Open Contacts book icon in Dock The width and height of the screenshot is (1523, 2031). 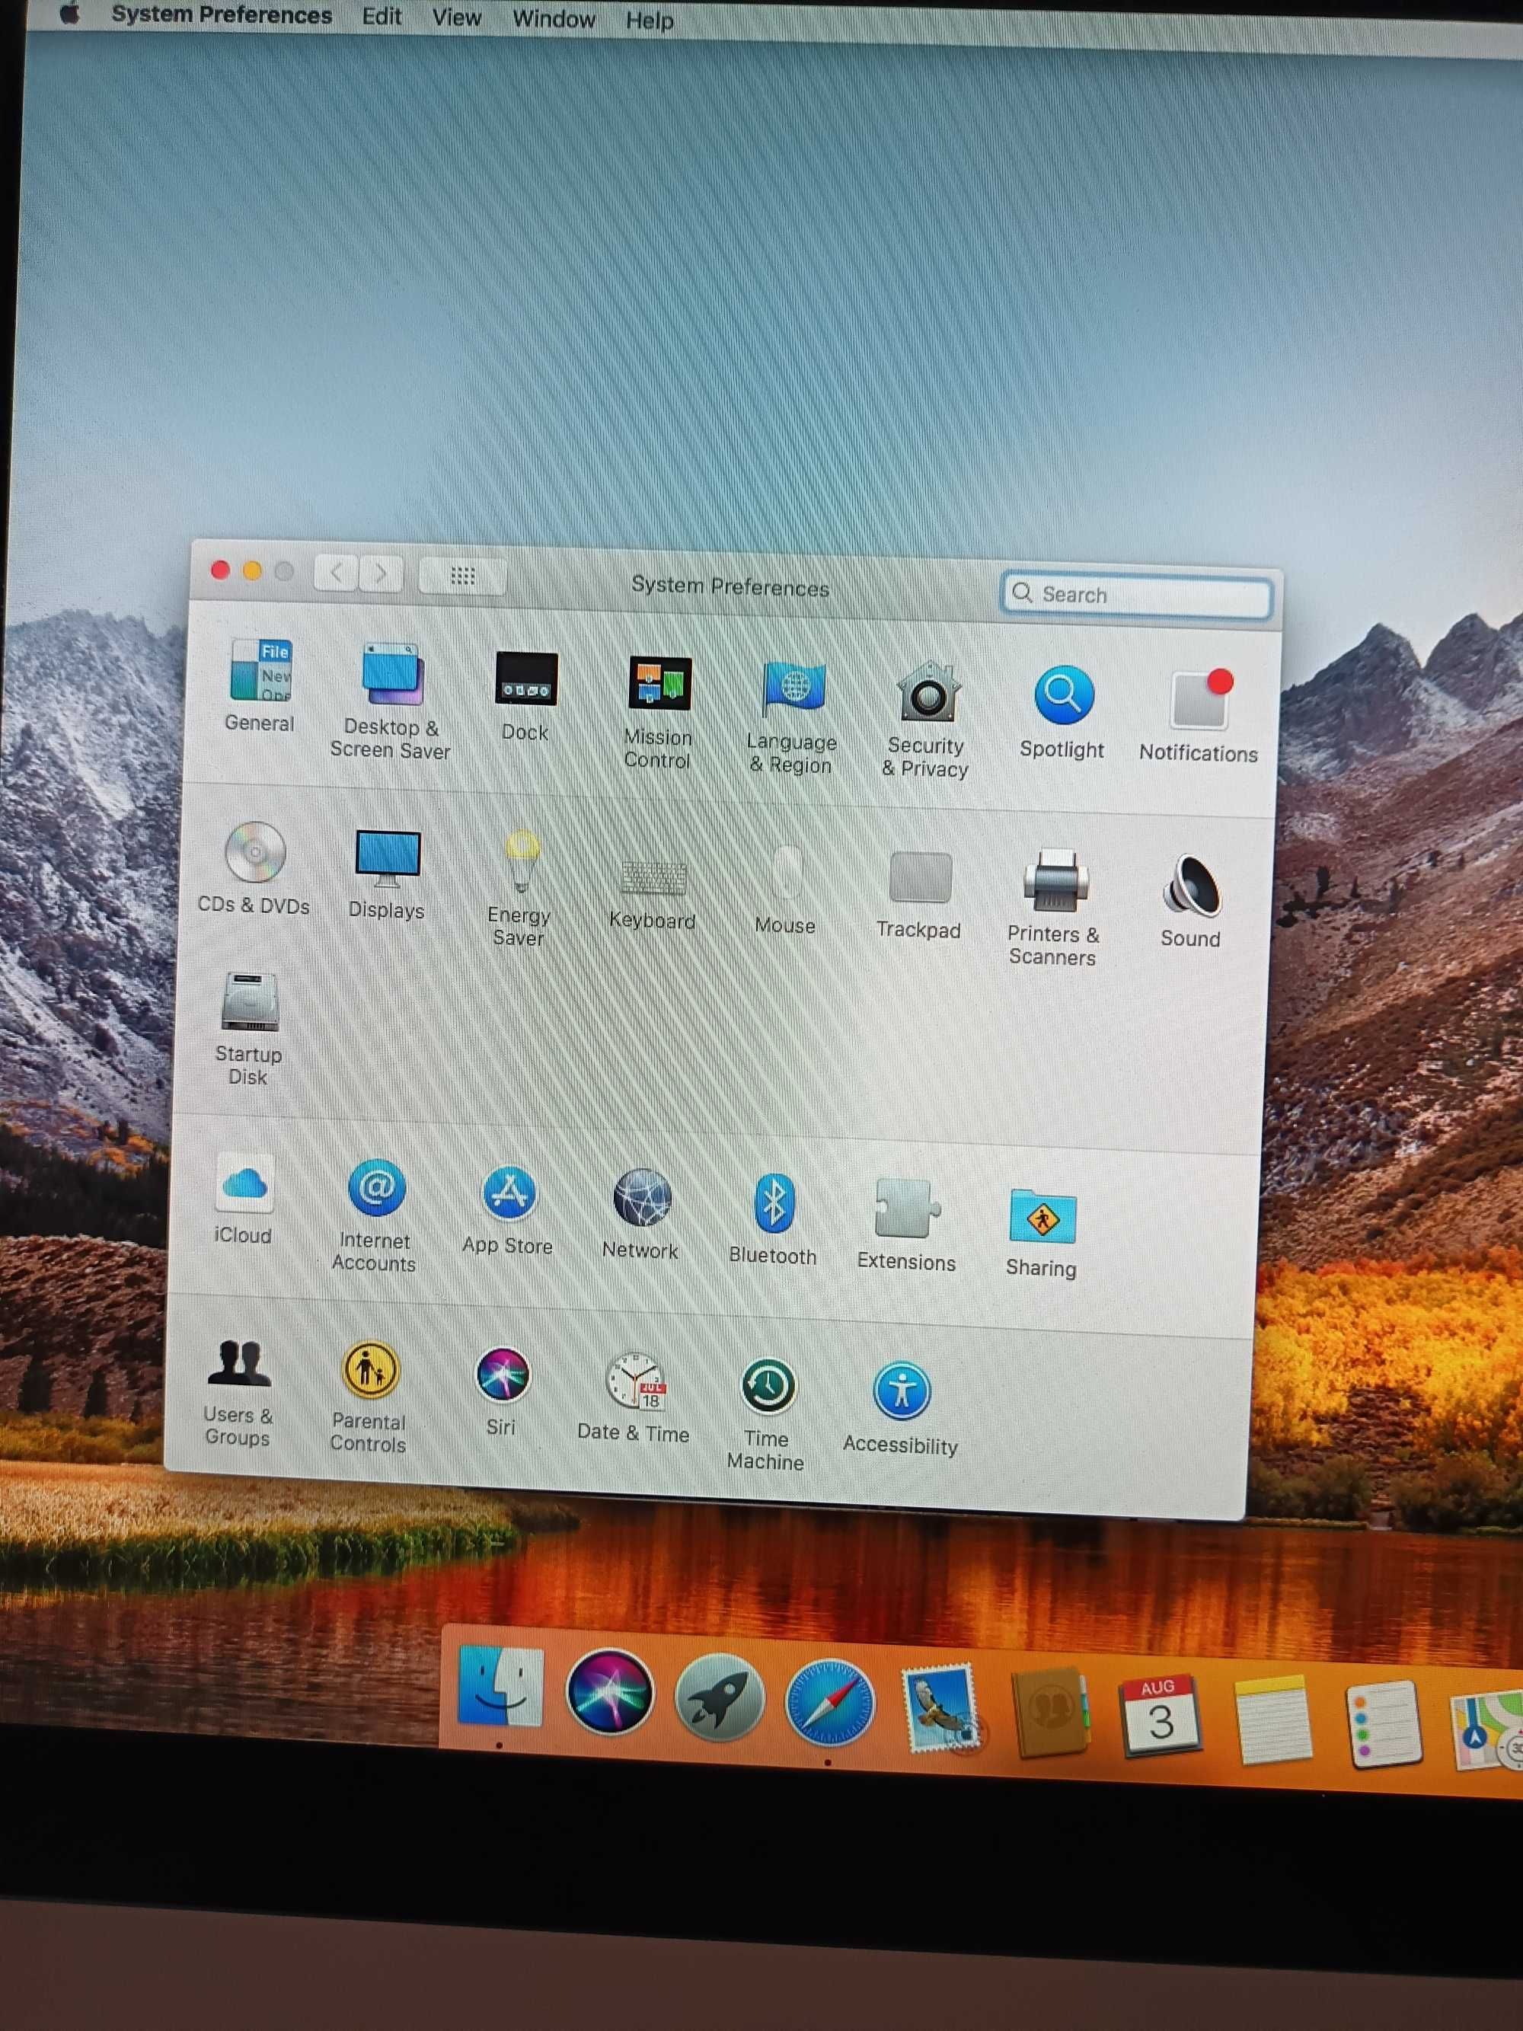tap(1051, 1713)
